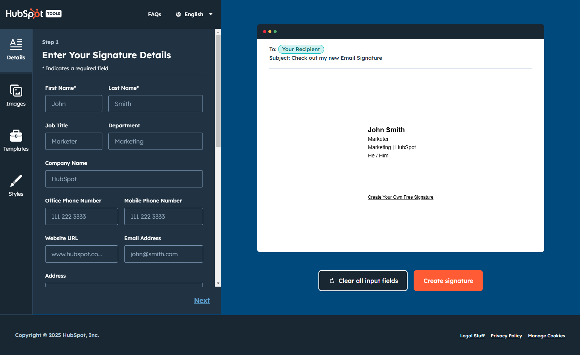The image size is (580, 355).
Task: Click the 'Marketing | HubSpot' preview text
Action: point(392,147)
